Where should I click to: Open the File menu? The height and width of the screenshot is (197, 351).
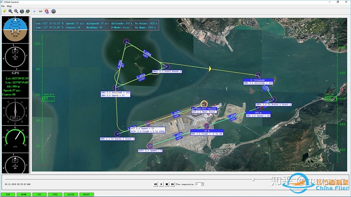click(x=3, y=6)
